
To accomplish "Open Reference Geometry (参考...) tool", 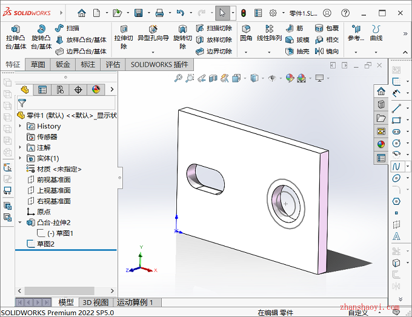I will click(x=356, y=33).
